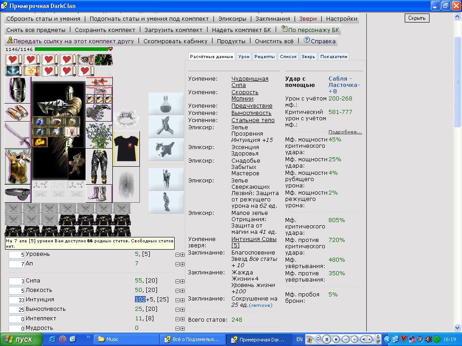Screen dimensions: 462x346
Task: Select the helmet equipment slot
Action: [x=18, y=90]
